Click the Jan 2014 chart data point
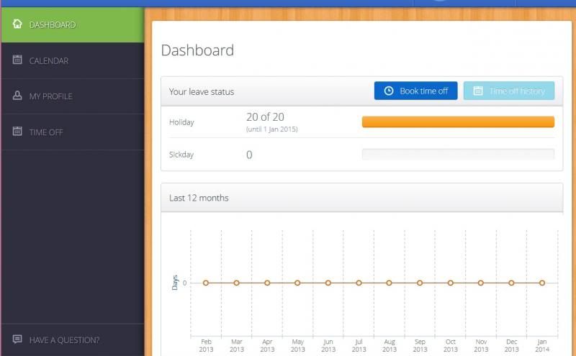Image resolution: width=576 pixels, height=356 pixels. coord(542,283)
